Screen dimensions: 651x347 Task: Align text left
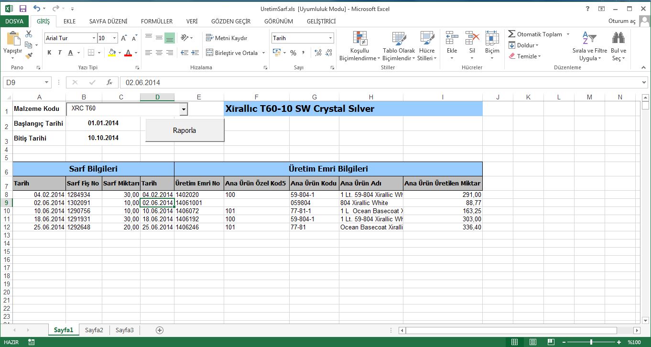tap(148, 53)
